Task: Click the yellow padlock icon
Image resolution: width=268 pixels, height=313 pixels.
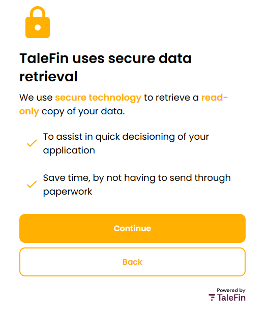Action: [38, 22]
